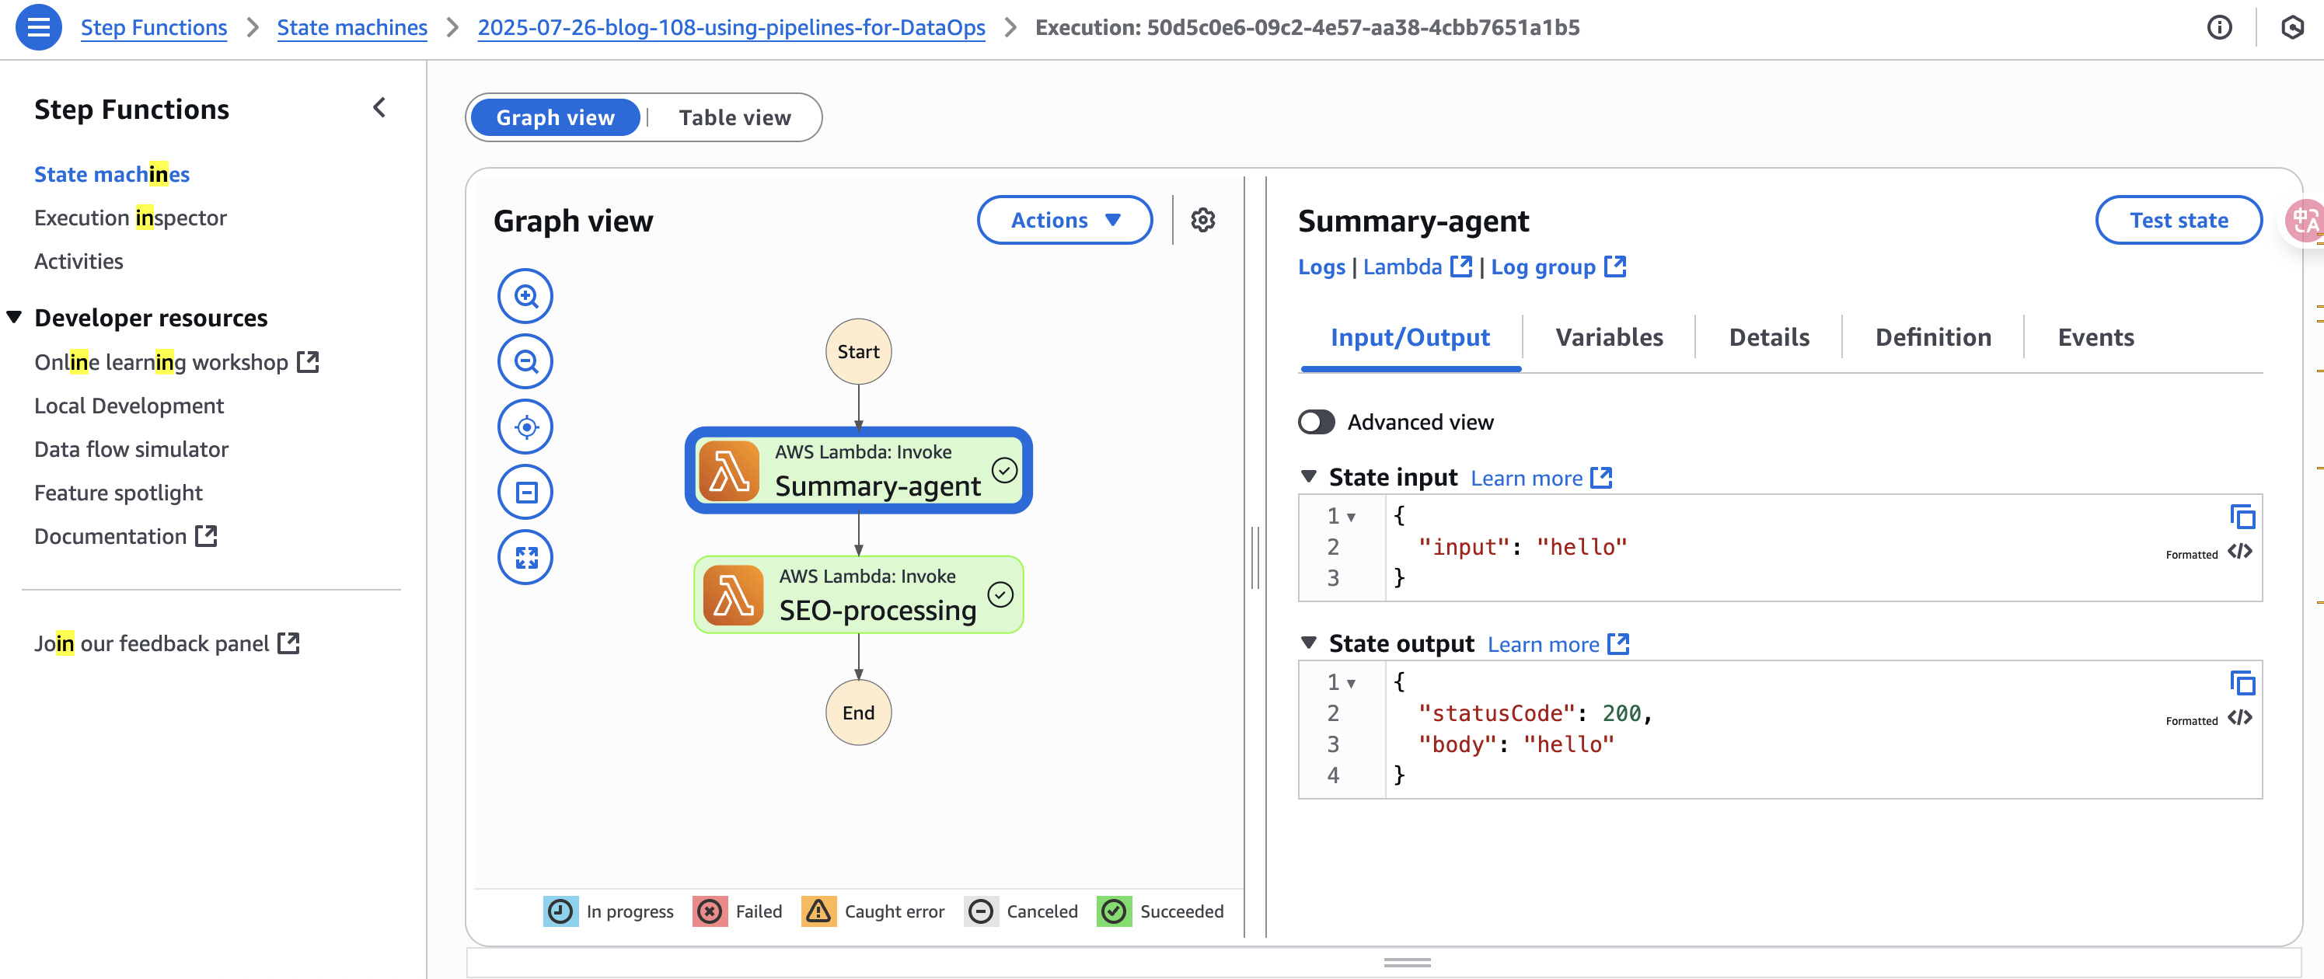Open Join our feedback panel link
Image resolution: width=2324 pixels, height=979 pixels.
click(x=167, y=643)
